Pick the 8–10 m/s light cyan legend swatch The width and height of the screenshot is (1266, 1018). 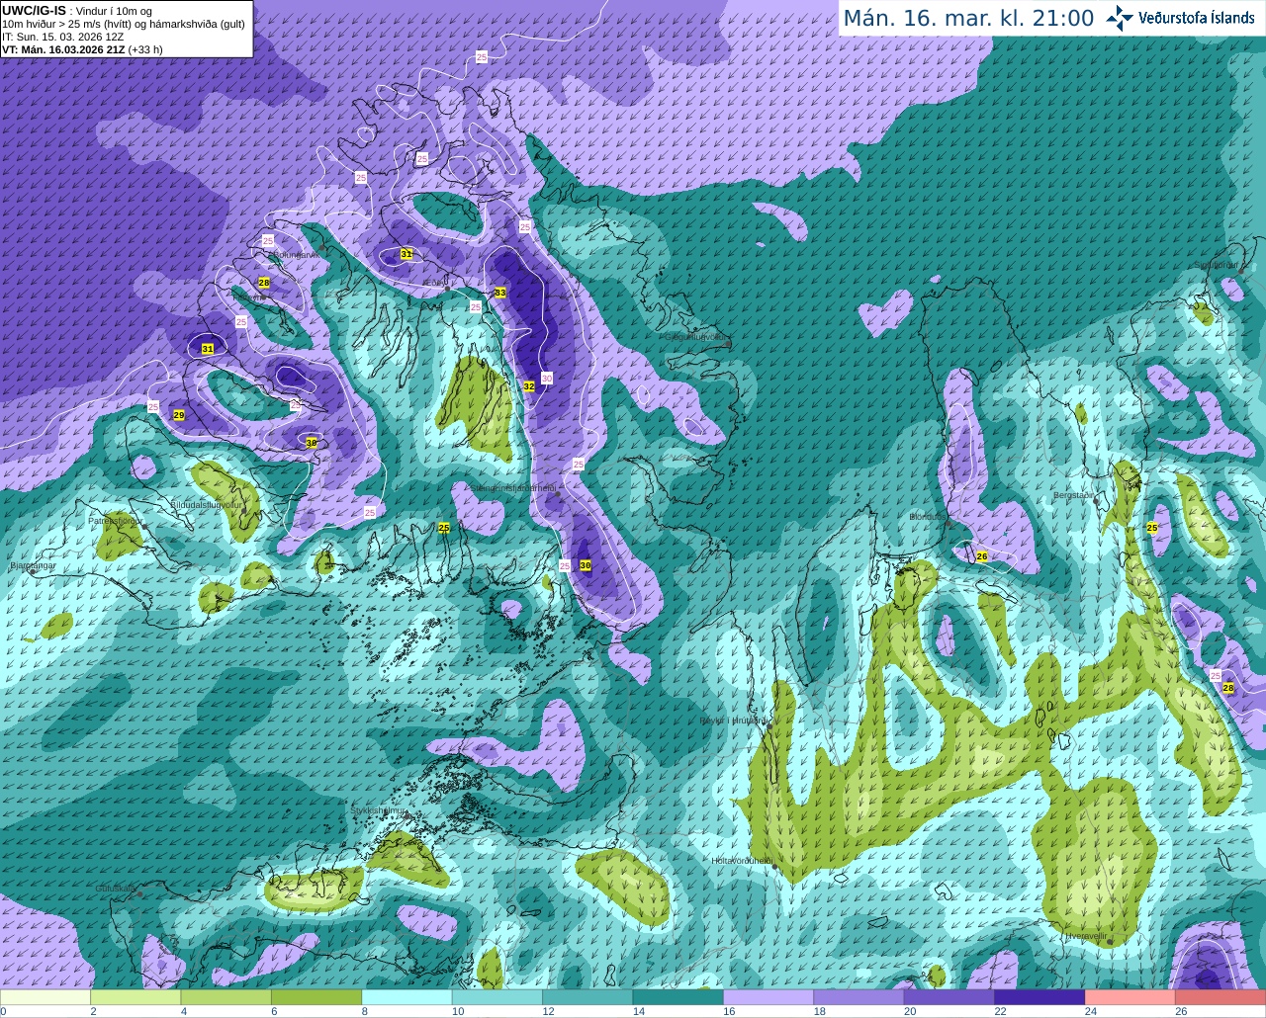pyautogui.click(x=407, y=998)
